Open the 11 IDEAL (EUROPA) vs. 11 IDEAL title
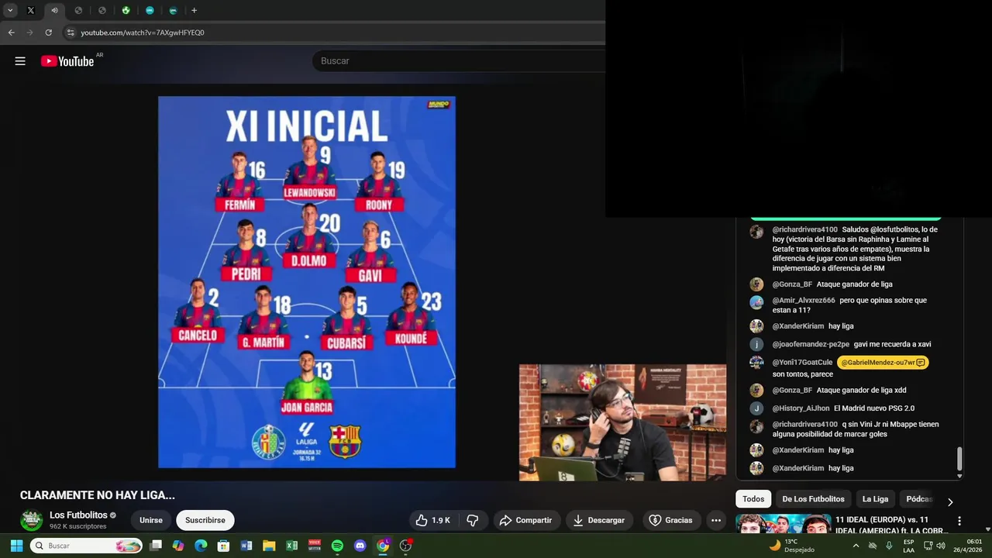 tap(891, 525)
